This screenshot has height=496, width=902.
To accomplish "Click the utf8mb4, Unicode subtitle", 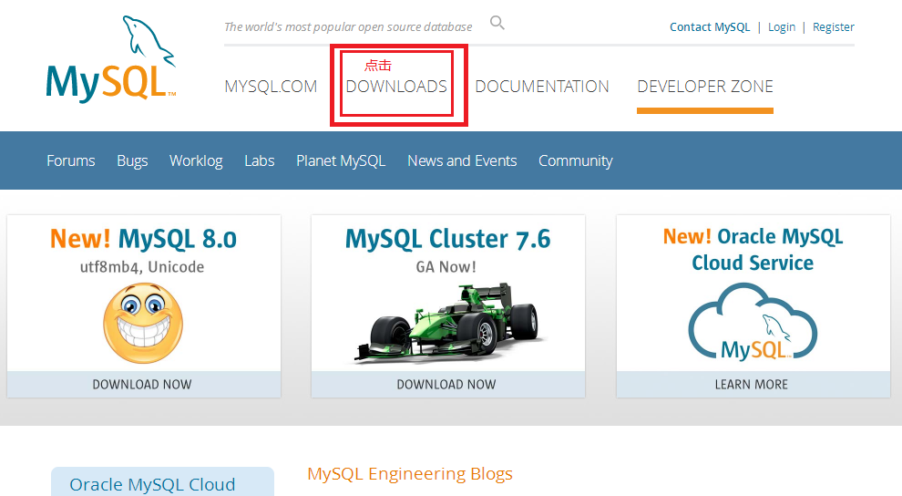I will pos(142,267).
